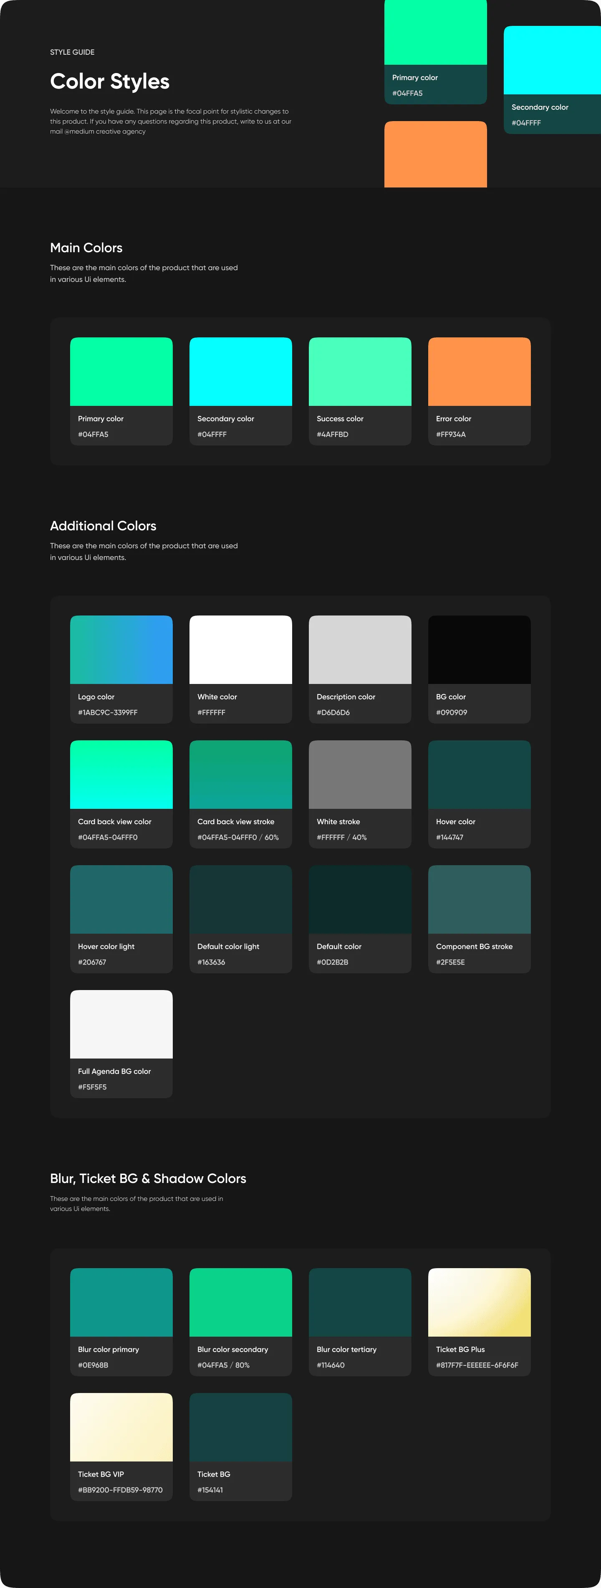601x1588 pixels.
Task: Select the Ticket BG Plus gradient swatch
Action: 479,1302
